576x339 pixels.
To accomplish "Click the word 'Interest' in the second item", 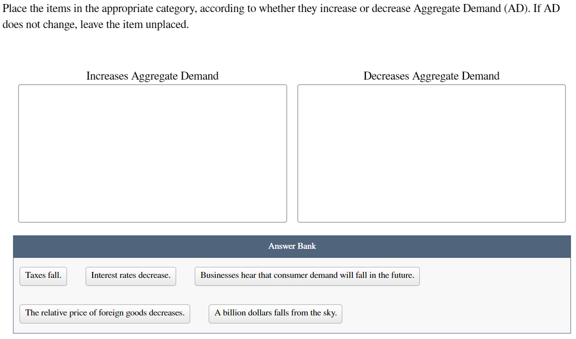I will 104,275.
